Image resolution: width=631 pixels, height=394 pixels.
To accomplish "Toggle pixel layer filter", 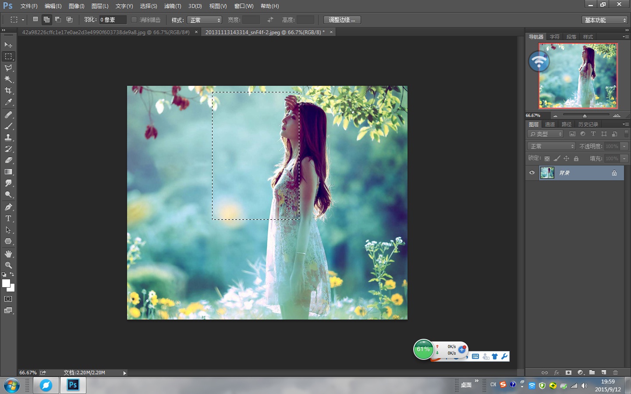I will click(x=572, y=134).
